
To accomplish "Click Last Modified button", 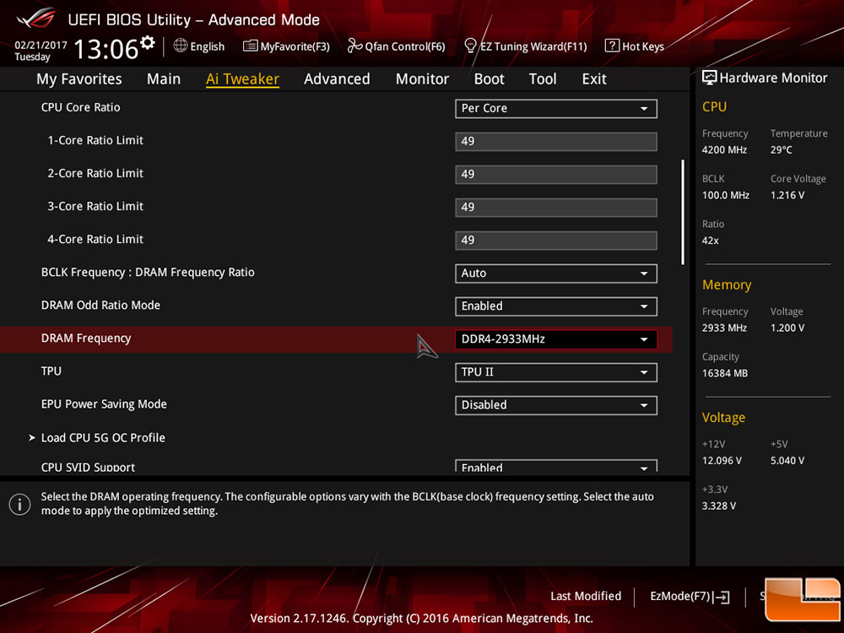I will [586, 597].
